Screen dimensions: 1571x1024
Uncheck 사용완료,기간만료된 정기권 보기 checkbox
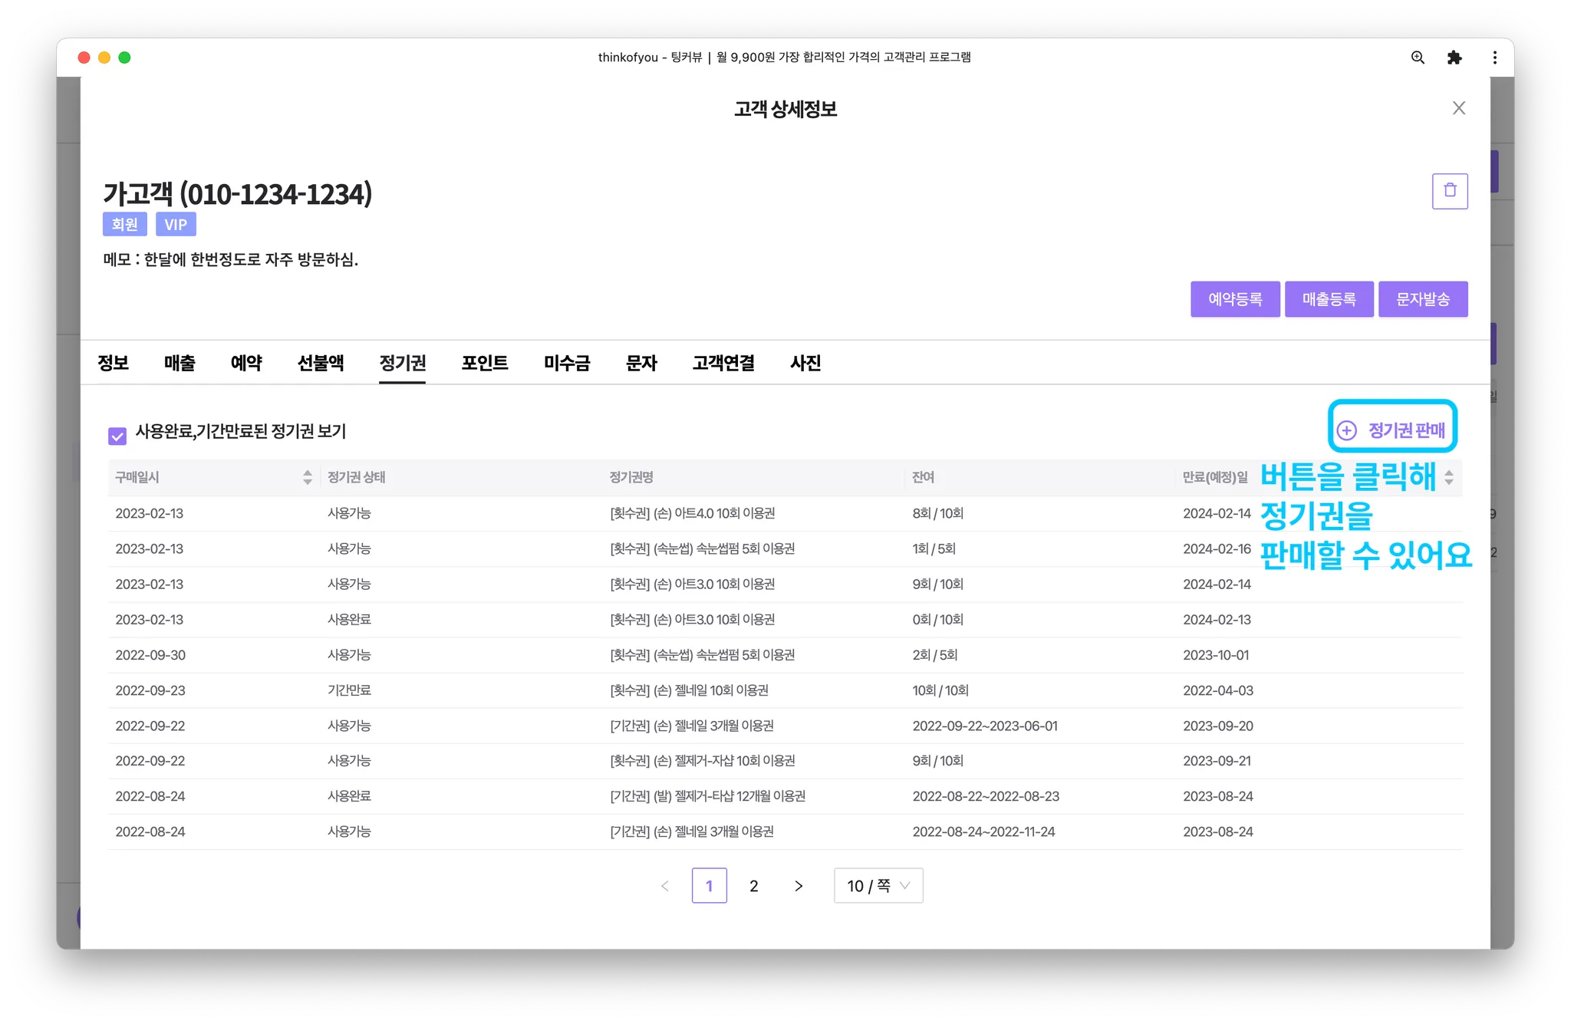[x=117, y=436]
